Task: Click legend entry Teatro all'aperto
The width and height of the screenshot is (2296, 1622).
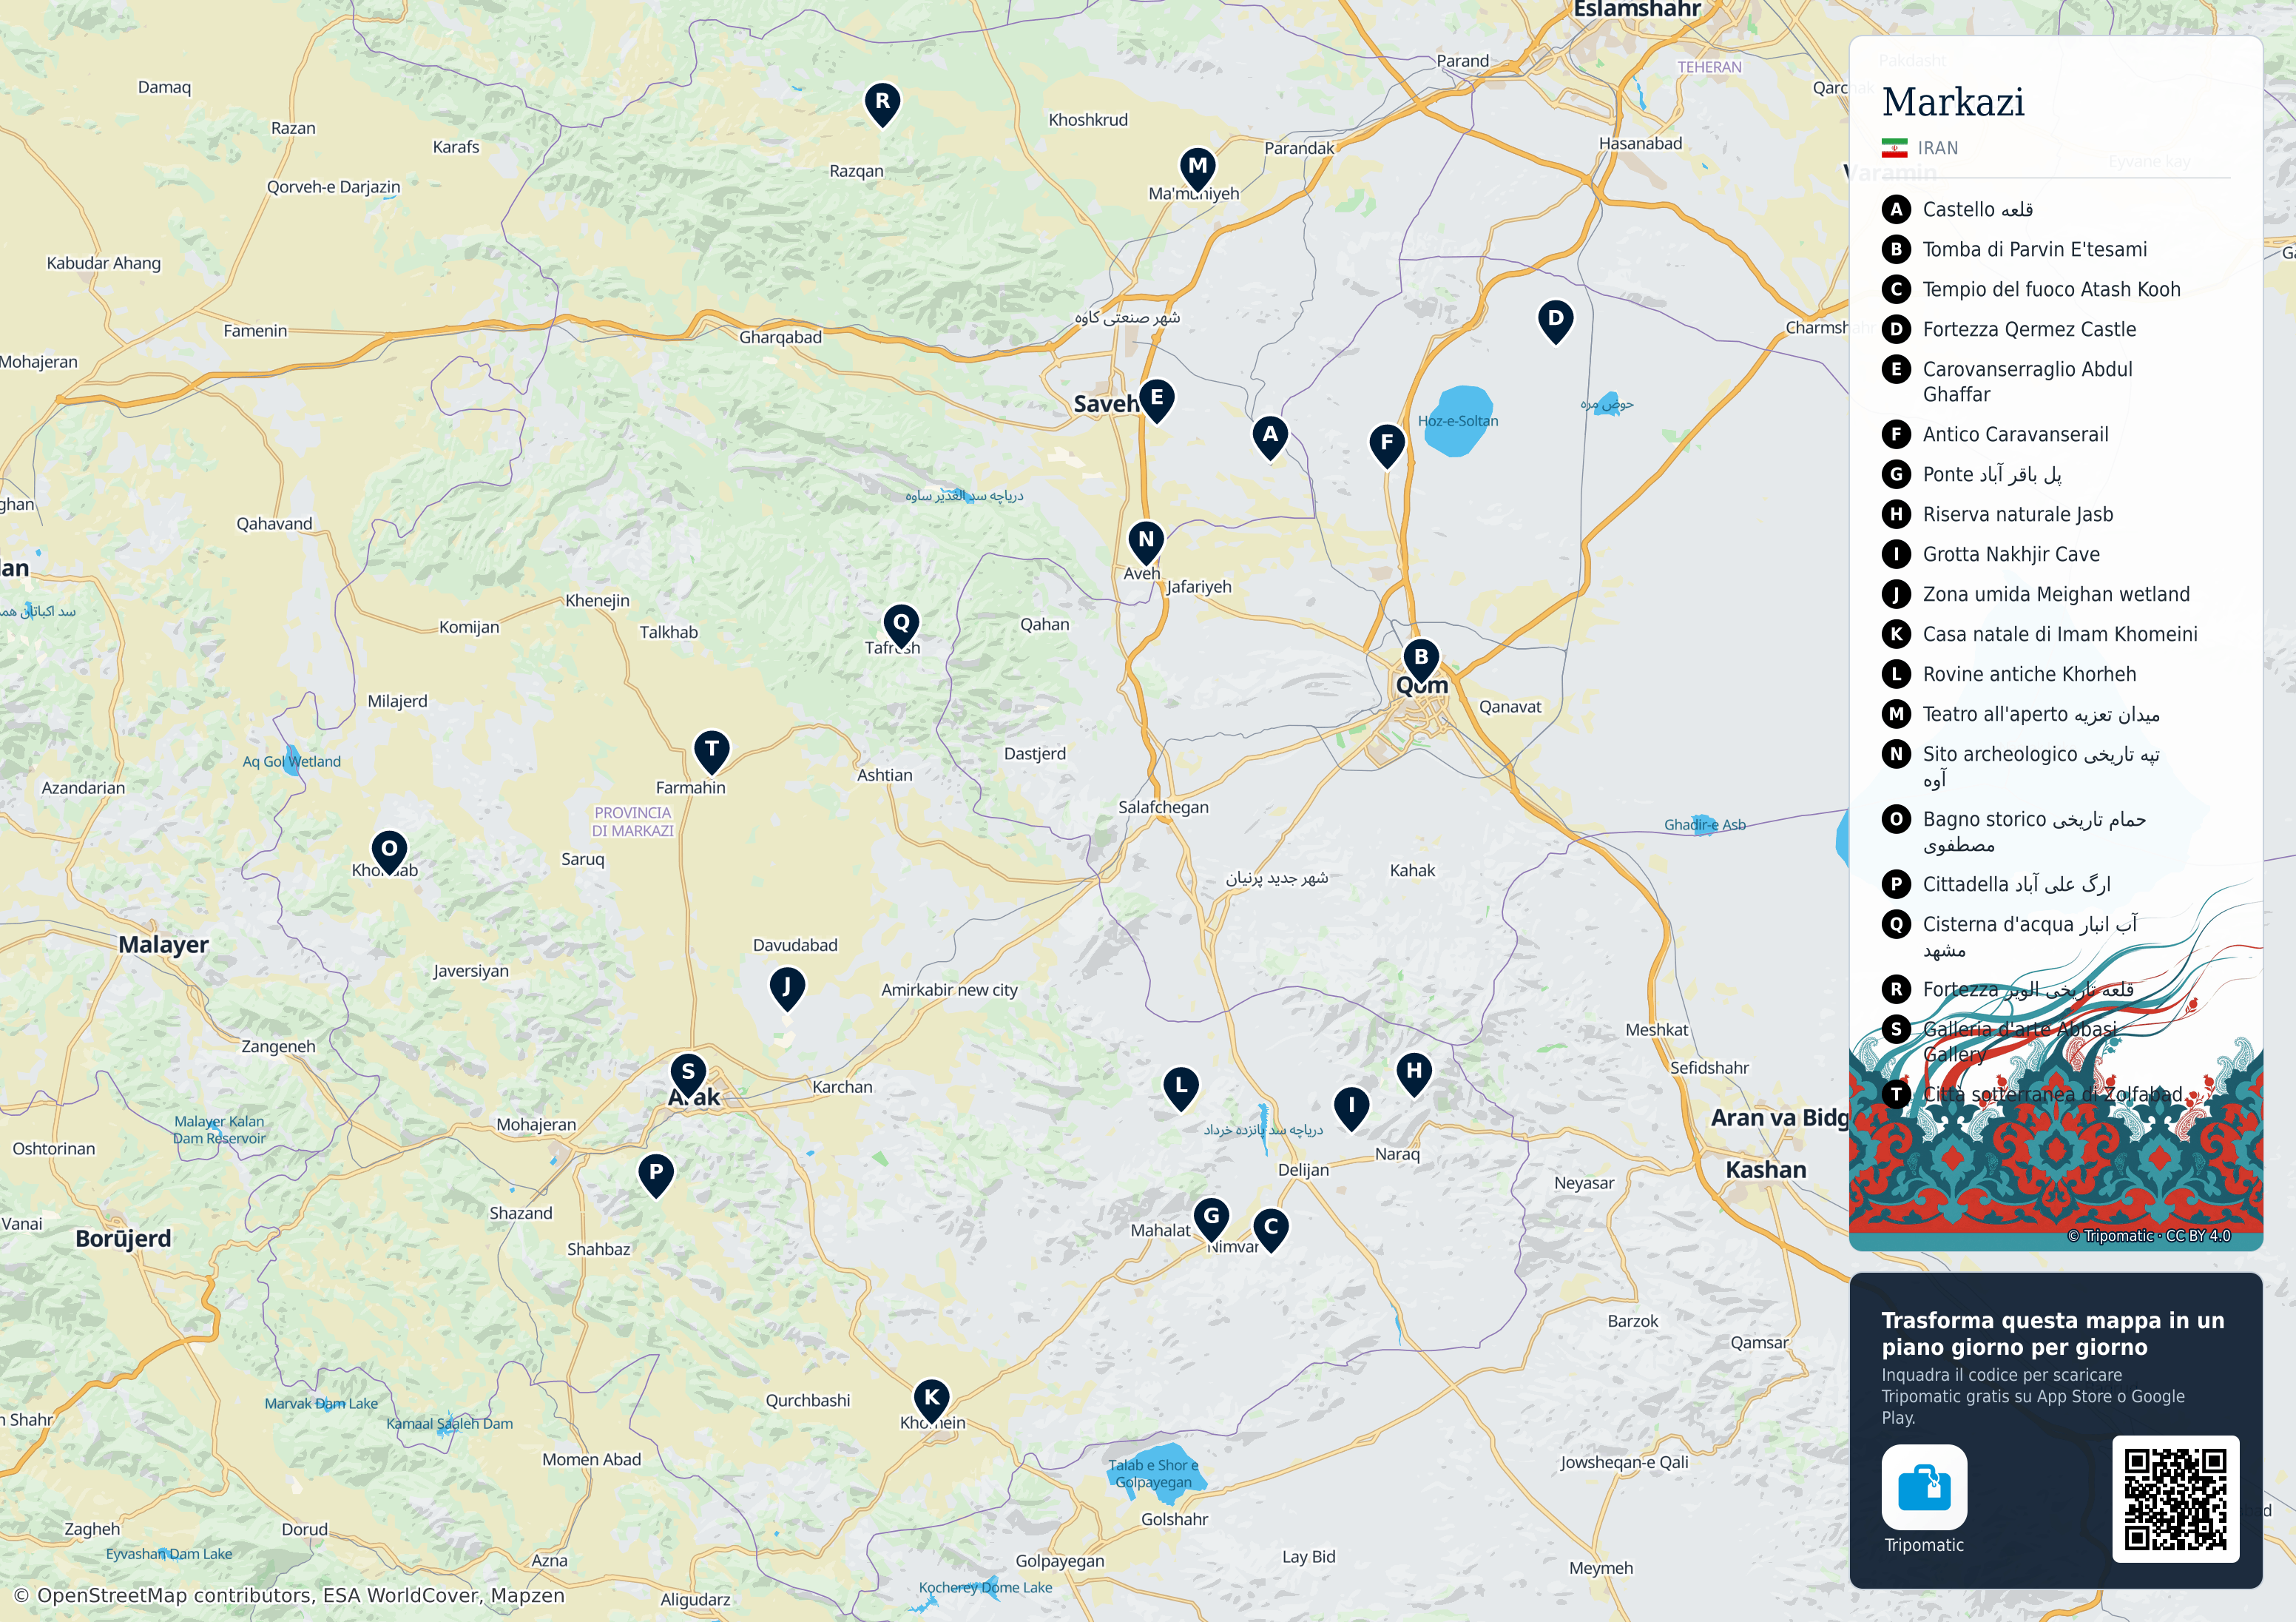Action: pyautogui.click(x=2041, y=715)
